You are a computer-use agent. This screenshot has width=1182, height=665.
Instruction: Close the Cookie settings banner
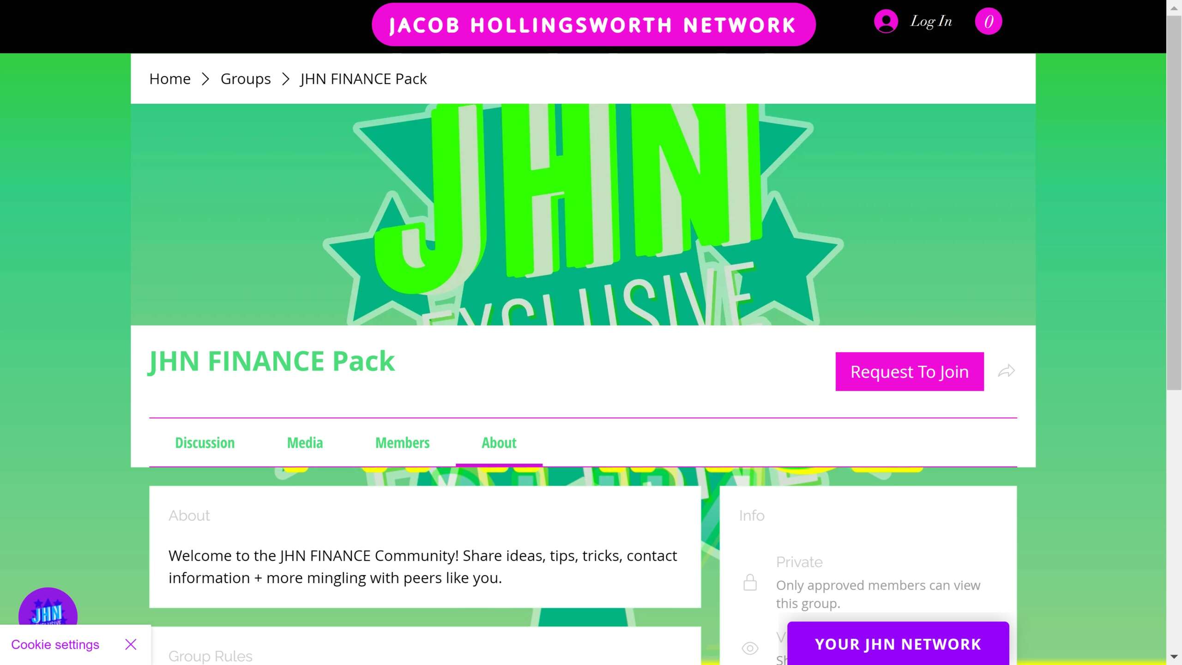[131, 644]
